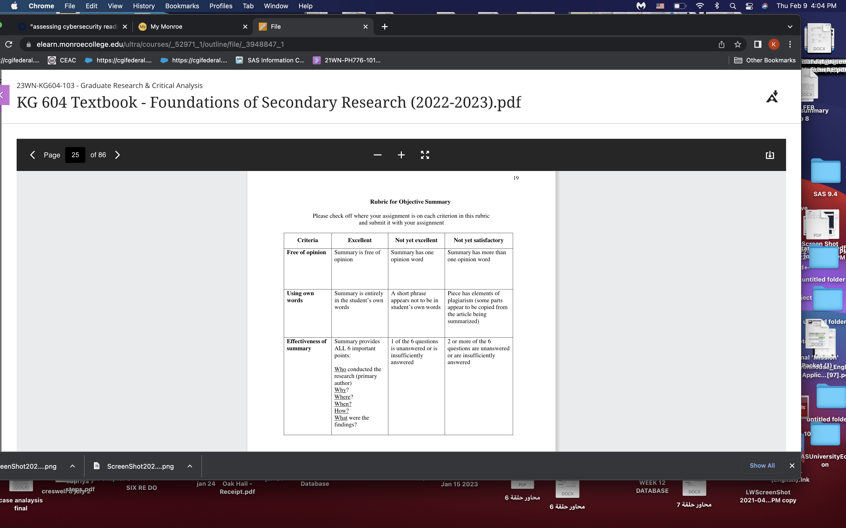Zoom in the PDF with plus icon
The height and width of the screenshot is (528, 846).
401,155
